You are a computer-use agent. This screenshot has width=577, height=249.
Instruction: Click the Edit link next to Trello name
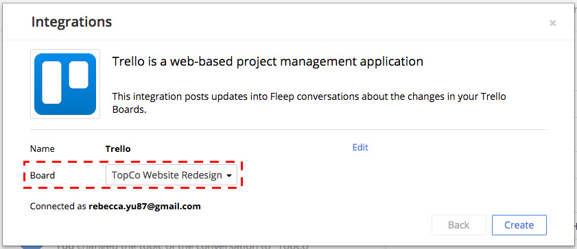click(x=360, y=147)
